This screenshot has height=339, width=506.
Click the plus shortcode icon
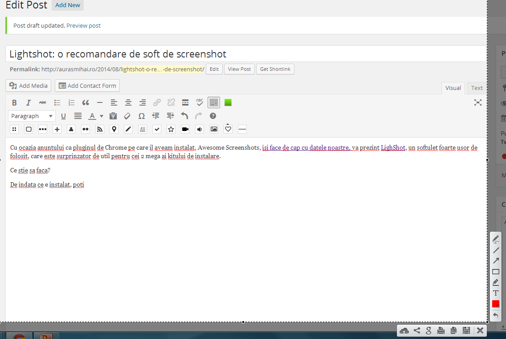tap(57, 129)
